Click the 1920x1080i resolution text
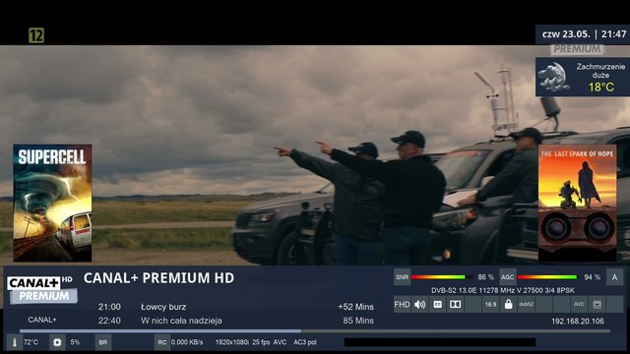 tap(231, 342)
